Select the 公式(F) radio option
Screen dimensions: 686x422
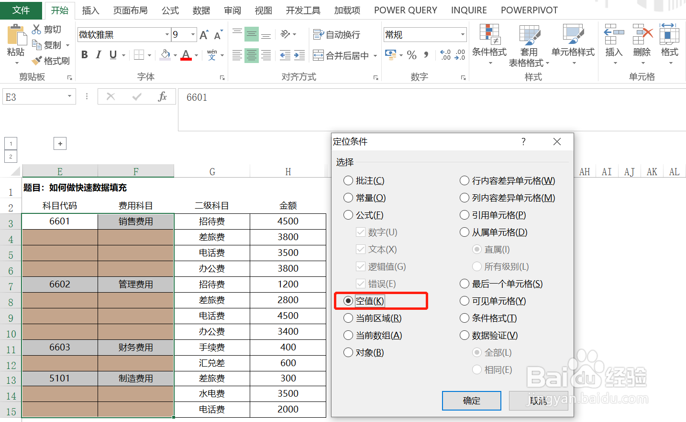[364, 215]
